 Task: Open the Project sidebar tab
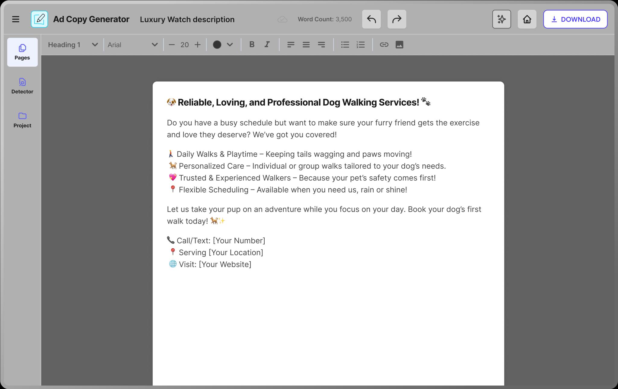pyautogui.click(x=22, y=120)
